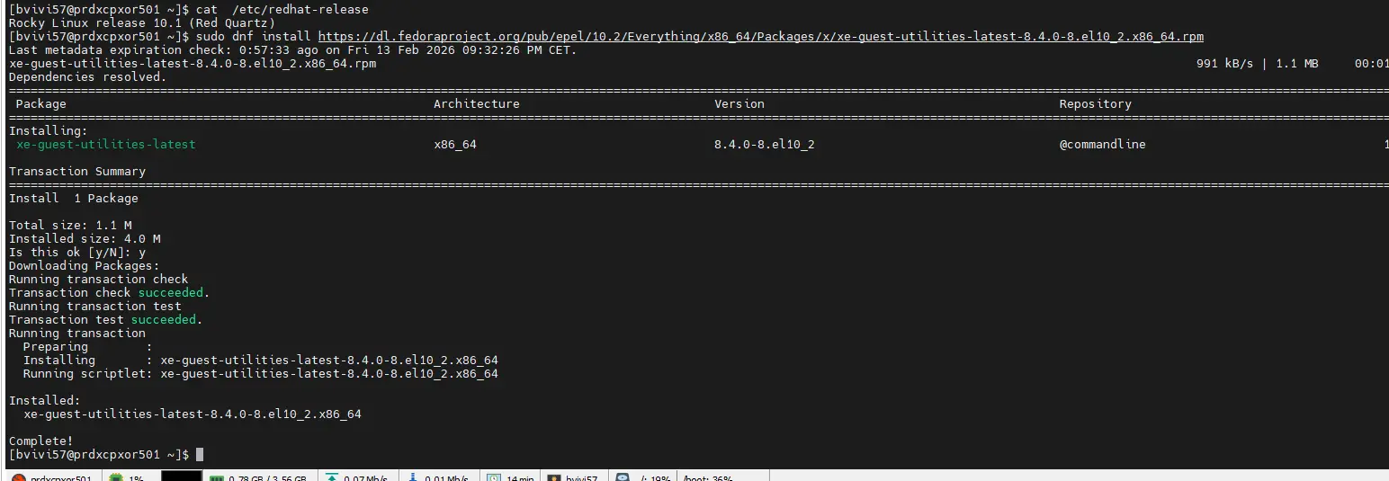Click the hostname icon in the status bar
Viewport: 1389px width, 481px height.
point(19,477)
